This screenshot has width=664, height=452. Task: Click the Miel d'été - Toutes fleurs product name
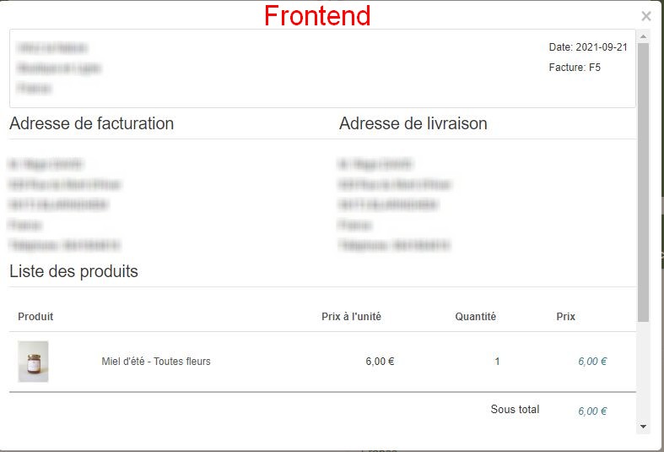(x=156, y=362)
